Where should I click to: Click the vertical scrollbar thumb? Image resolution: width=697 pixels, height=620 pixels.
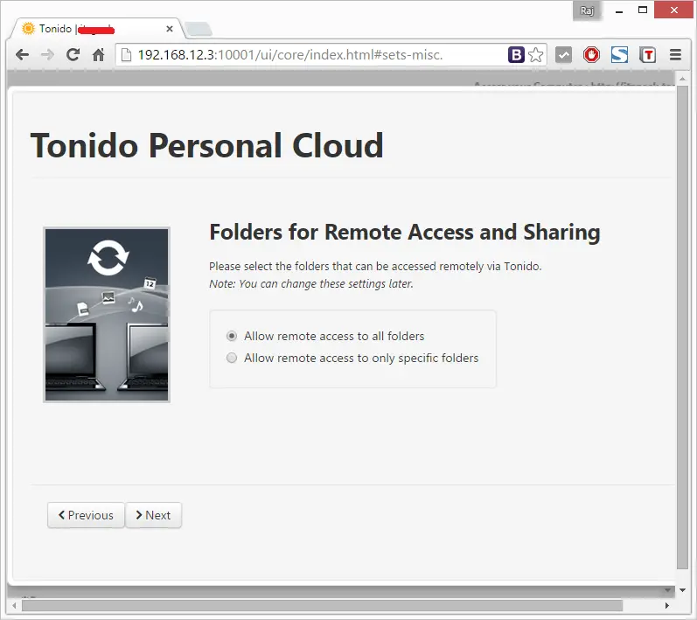(682, 327)
